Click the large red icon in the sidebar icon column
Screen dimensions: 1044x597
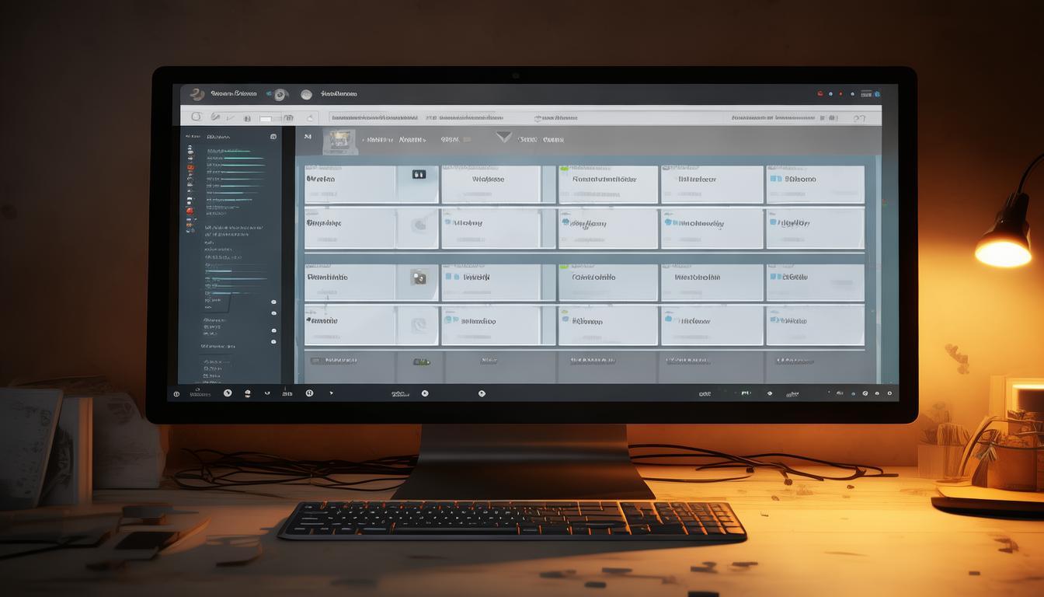[x=189, y=211]
